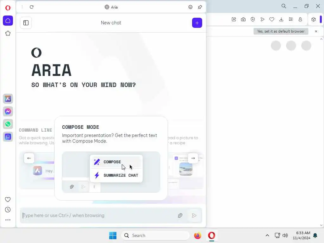
Task: Dismiss the default browser prompt
Action: 316,31
